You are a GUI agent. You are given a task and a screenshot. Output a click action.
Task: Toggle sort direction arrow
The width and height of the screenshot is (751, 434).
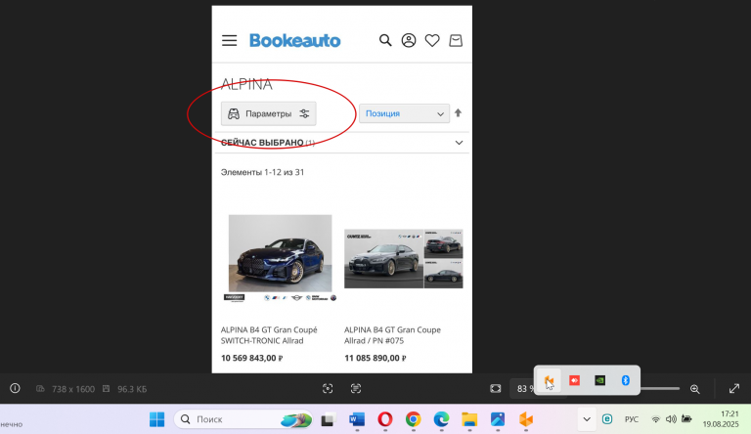(x=458, y=113)
